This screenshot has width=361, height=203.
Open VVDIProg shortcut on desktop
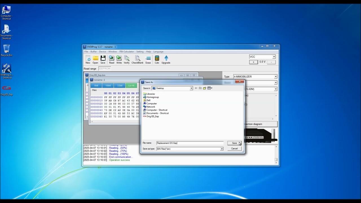[6, 71]
